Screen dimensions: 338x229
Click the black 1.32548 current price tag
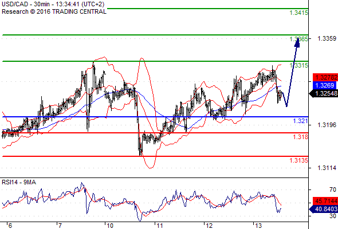tap(324, 93)
